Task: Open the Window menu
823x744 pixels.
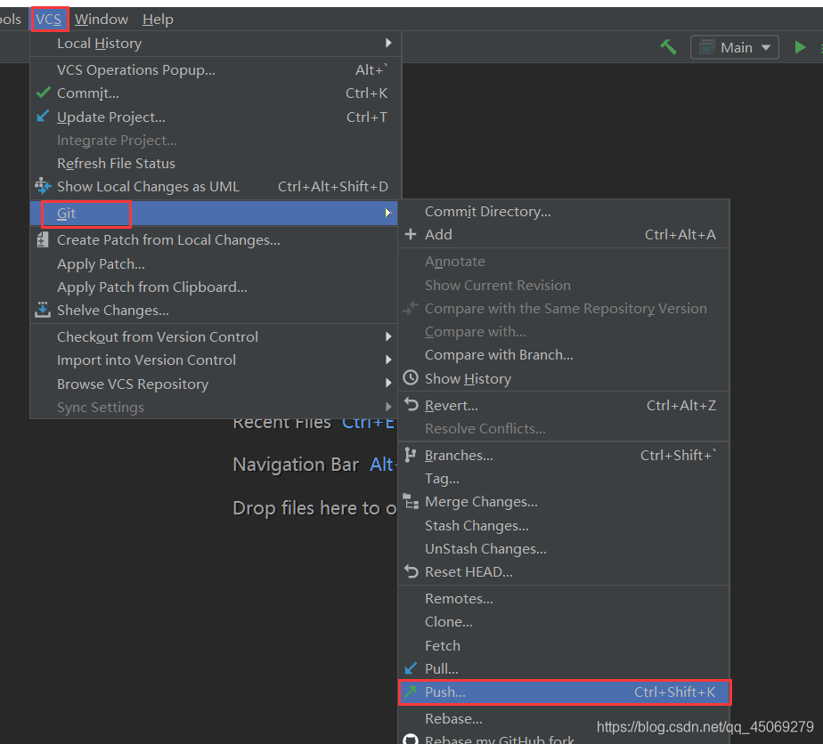Action: 102,20
